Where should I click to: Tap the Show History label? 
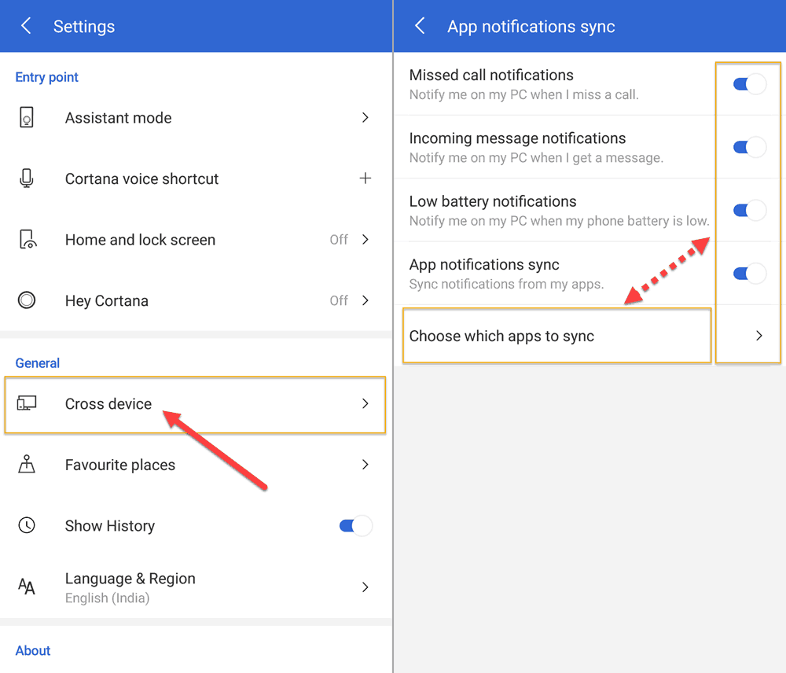pyautogui.click(x=110, y=525)
